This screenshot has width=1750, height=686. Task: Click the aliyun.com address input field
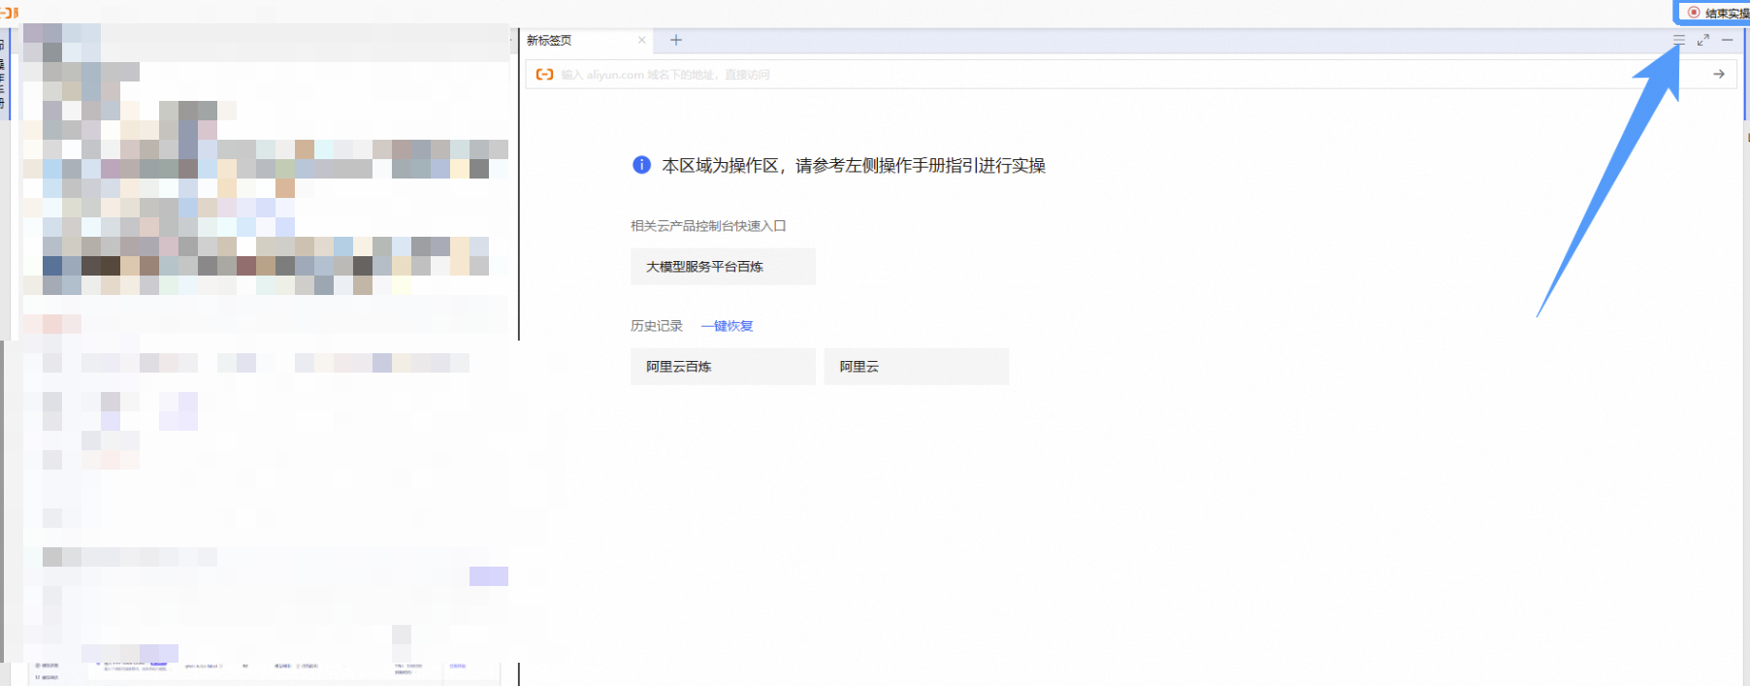[x=1130, y=75]
